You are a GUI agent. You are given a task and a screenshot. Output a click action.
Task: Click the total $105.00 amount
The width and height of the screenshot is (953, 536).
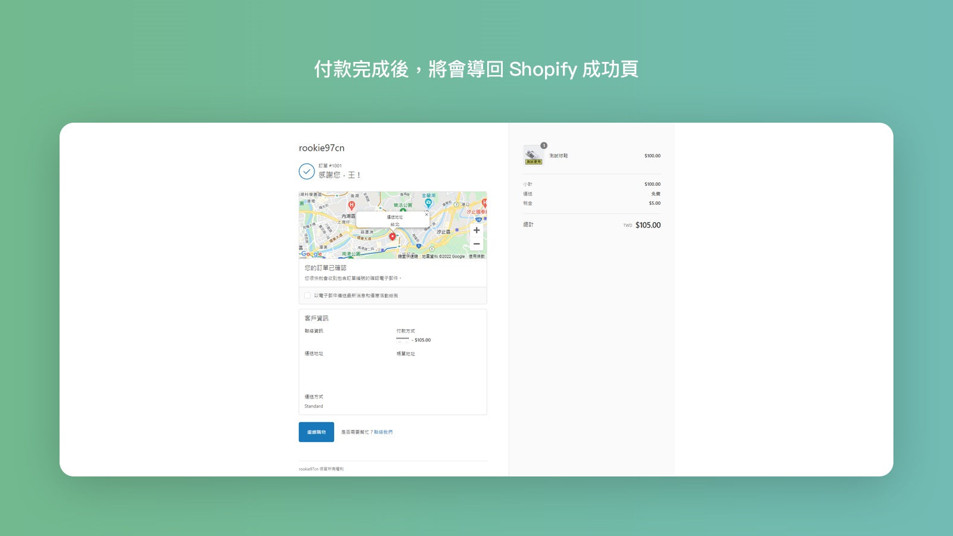(x=648, y=225)
